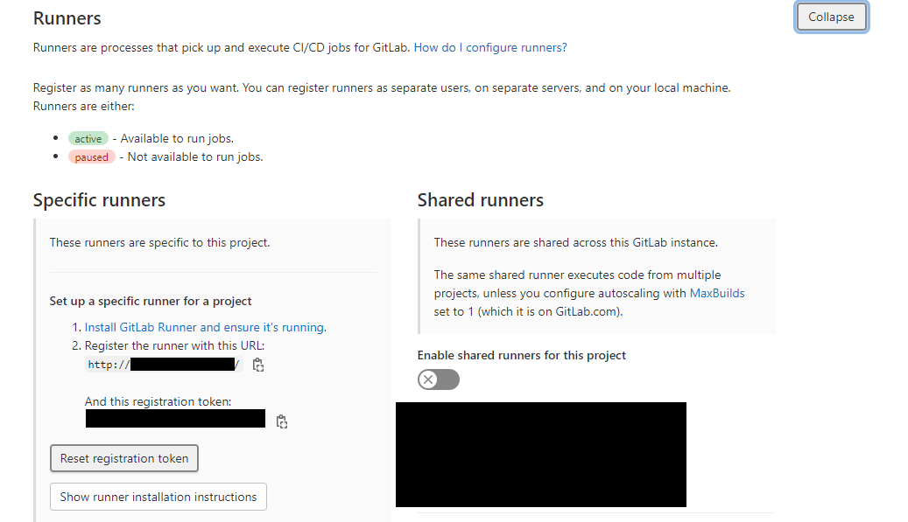Screen dimensions: 908x522
Task: Select the Shared runners section heading
Action: click(480, 199)
